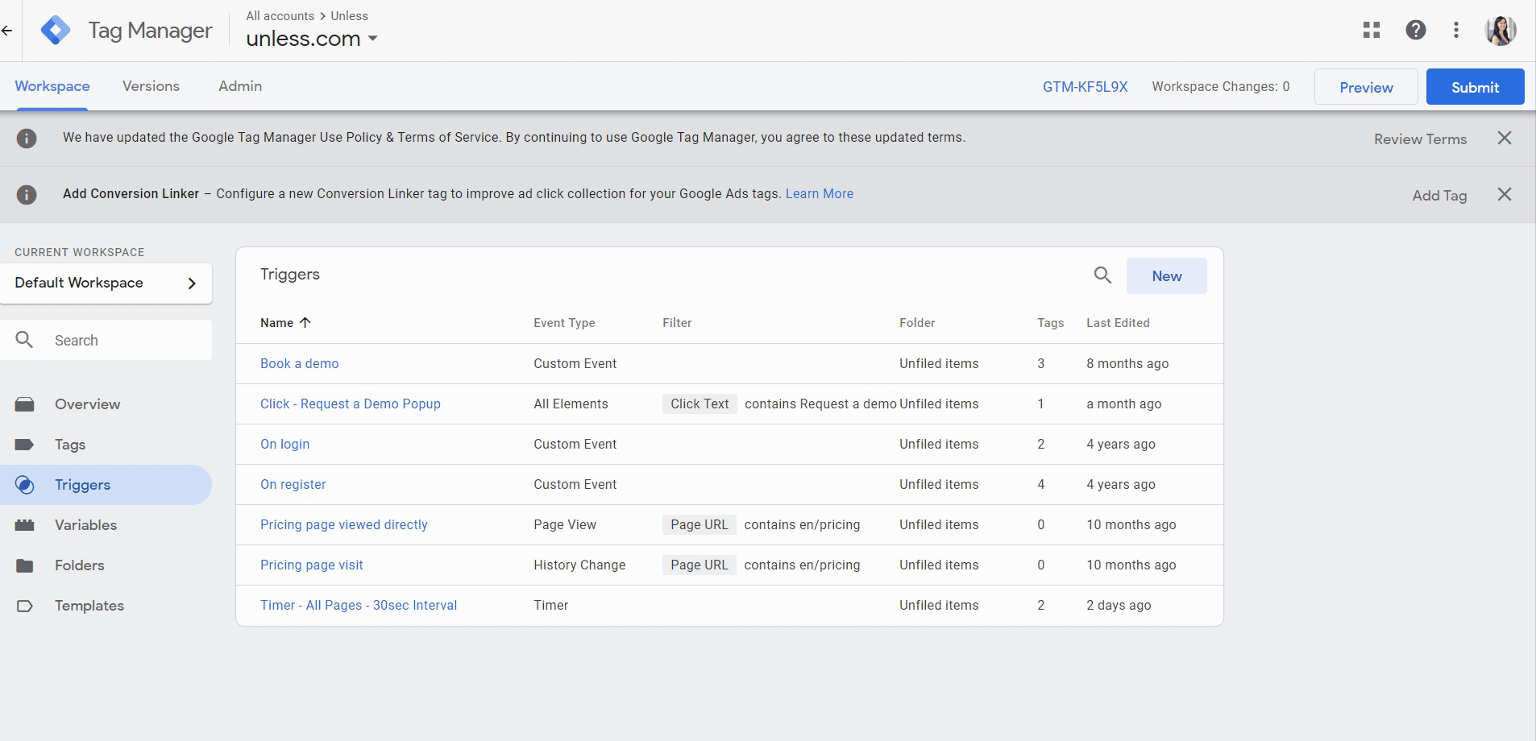This screenshot has height=741, width=1536.
Task: Expand the unless.com container dropdown
Action: click(372, 39)
